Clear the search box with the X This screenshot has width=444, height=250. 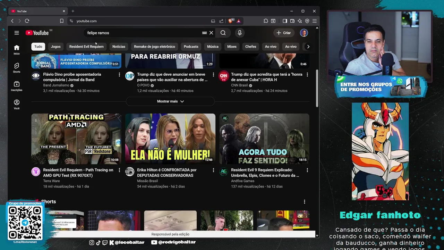pyautogui.click(x=211, y=33)
